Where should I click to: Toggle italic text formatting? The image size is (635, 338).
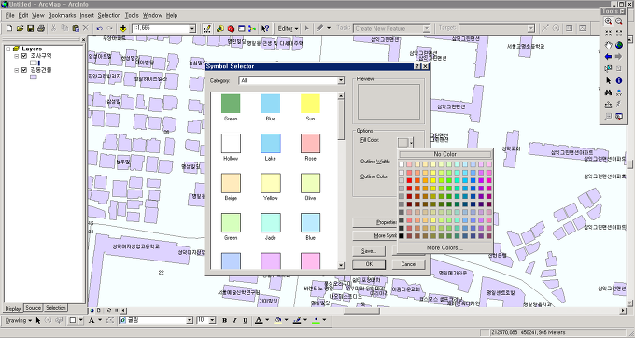[x=234, y=320]
